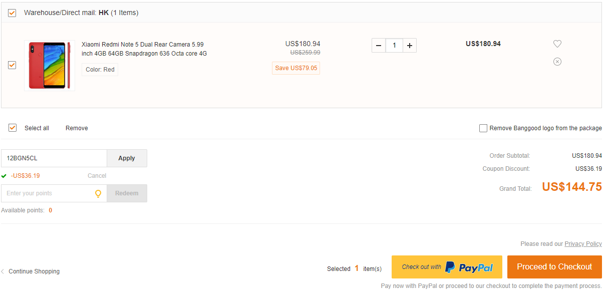Viewport: 611px width, 291px height.
Task: Click the -US$36.19 coupon confirmation text
Action: (25, 176)
